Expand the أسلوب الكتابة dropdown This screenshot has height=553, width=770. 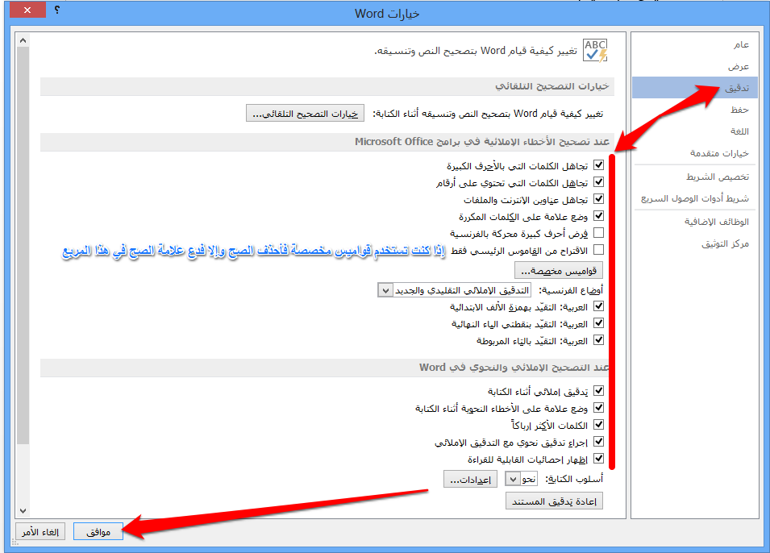[x=513, y=479]
